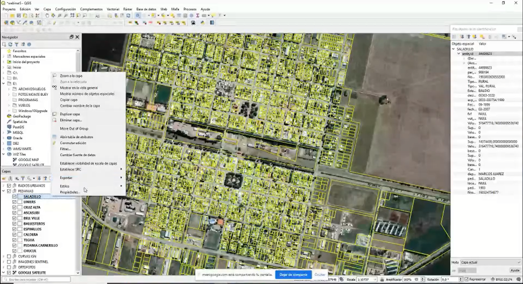Toggle visibility of the LINIERS layer
Image resolution: width=523 pixels, height=284 pixels.
click(15, 202)
